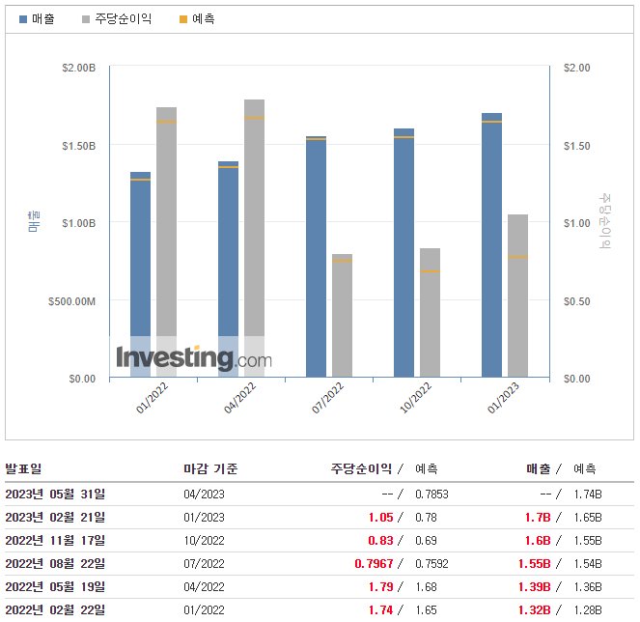Click the EPS forecast 0.7592

[x=431, y=564]
